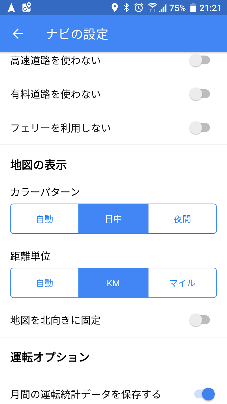Enable 高速道路を使わない toggle

pos(200,60)
